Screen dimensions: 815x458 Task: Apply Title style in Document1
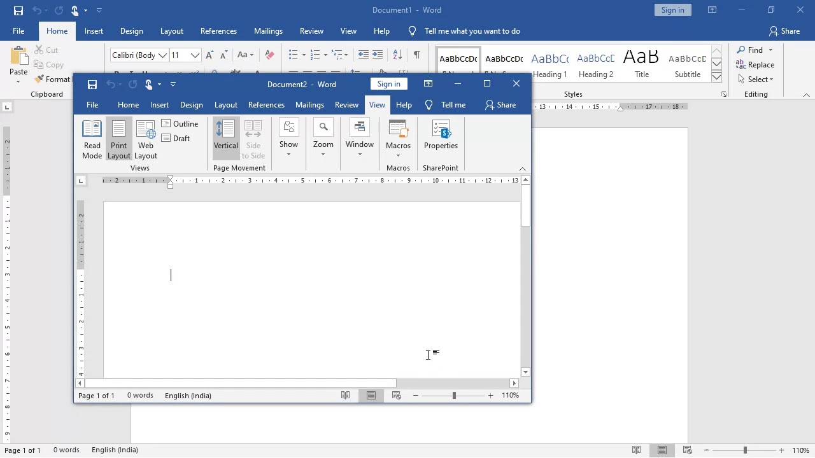click(641, 65)
